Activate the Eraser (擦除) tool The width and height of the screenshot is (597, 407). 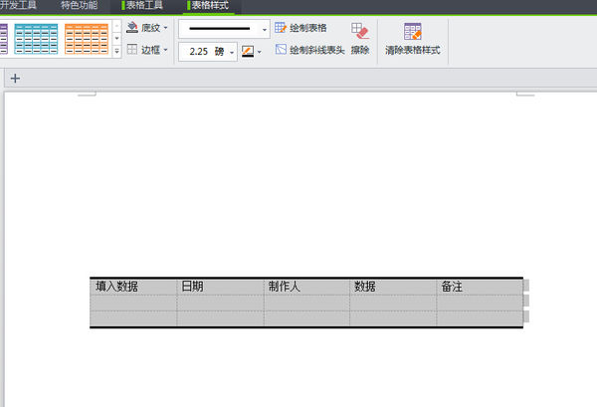(359, 38)
